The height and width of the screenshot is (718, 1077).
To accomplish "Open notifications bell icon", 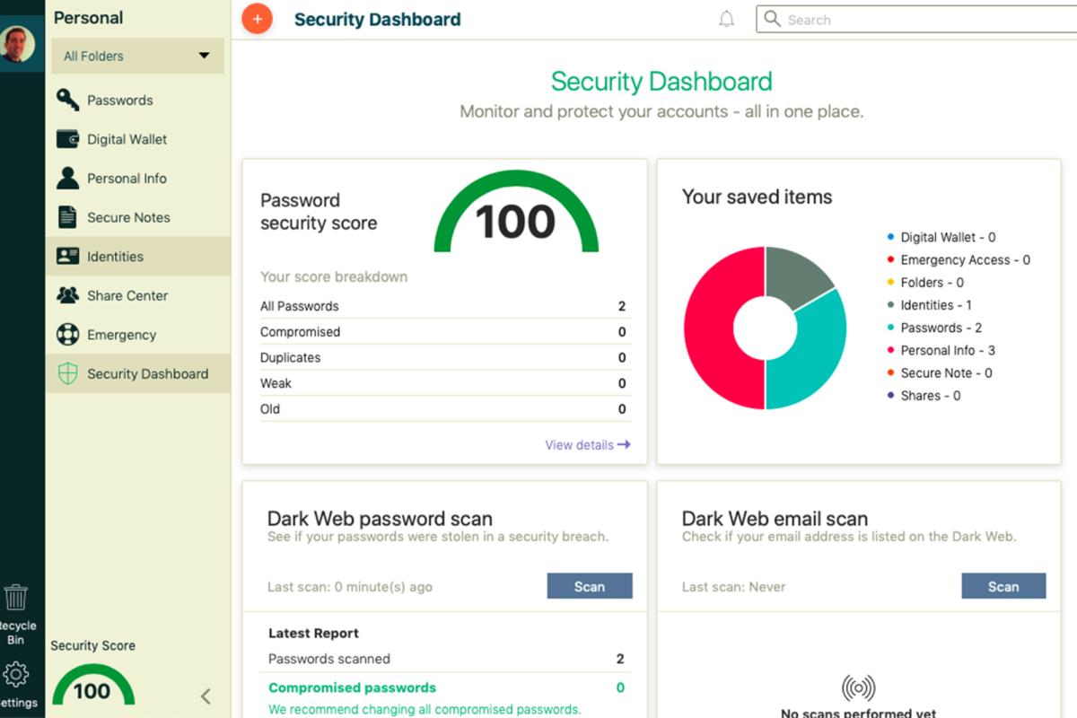I will click(727, 19).
